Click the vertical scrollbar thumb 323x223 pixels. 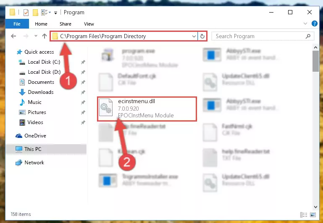point(315,61)
